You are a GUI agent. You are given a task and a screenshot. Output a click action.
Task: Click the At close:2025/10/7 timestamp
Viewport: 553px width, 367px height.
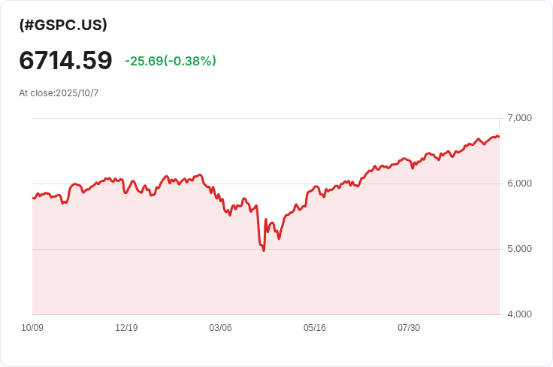click(x=59, y=93)
